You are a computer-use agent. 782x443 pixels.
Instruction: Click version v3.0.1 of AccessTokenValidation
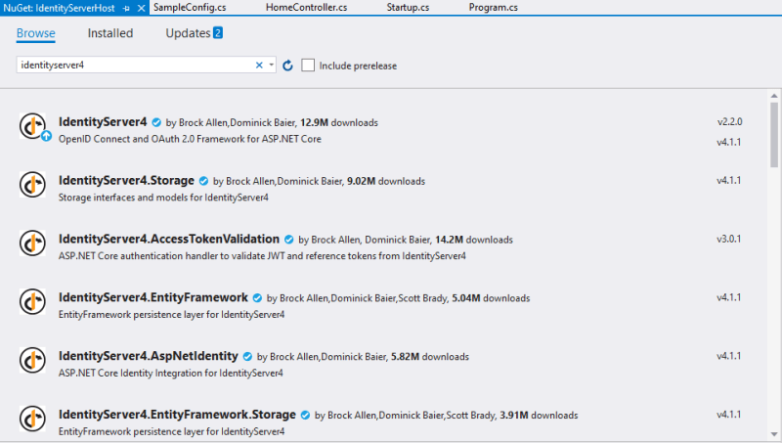click(729, 239)
